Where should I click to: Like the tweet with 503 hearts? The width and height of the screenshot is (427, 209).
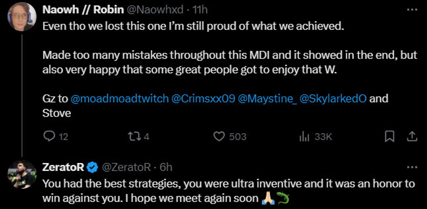coord(219,136)
